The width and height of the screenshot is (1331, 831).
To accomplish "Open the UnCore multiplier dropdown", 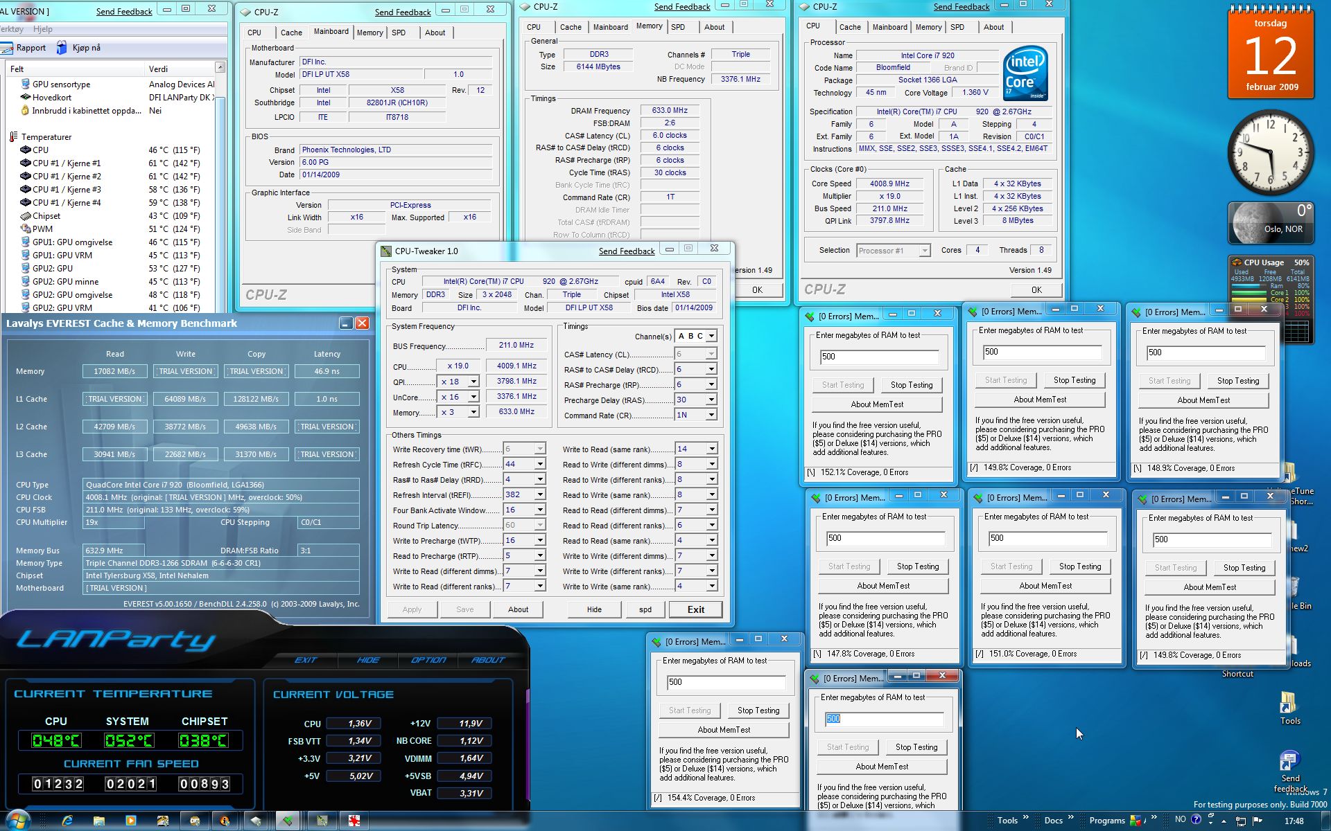I will pos(473,397).
